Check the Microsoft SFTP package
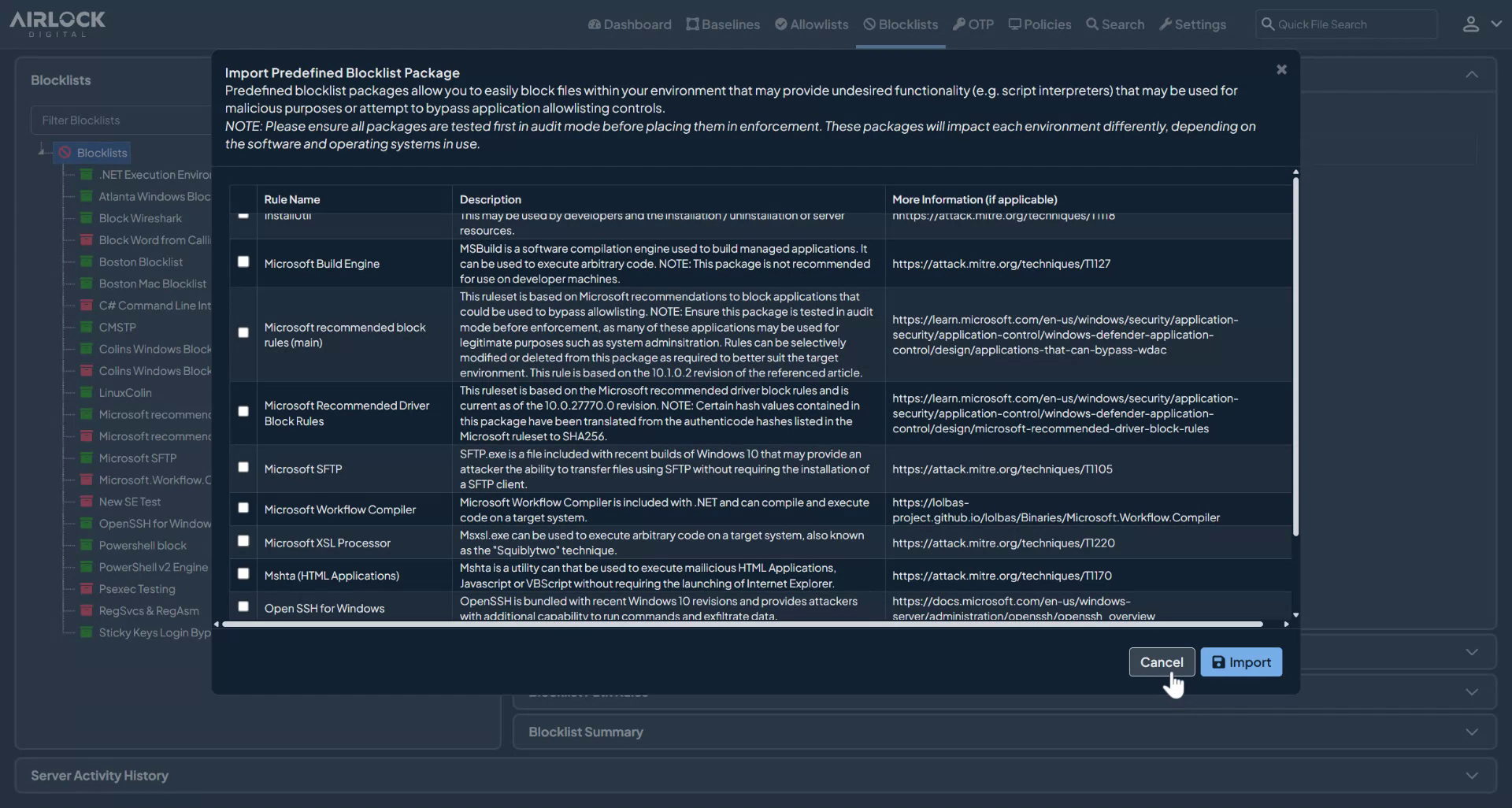 click(x=243, y=467)
